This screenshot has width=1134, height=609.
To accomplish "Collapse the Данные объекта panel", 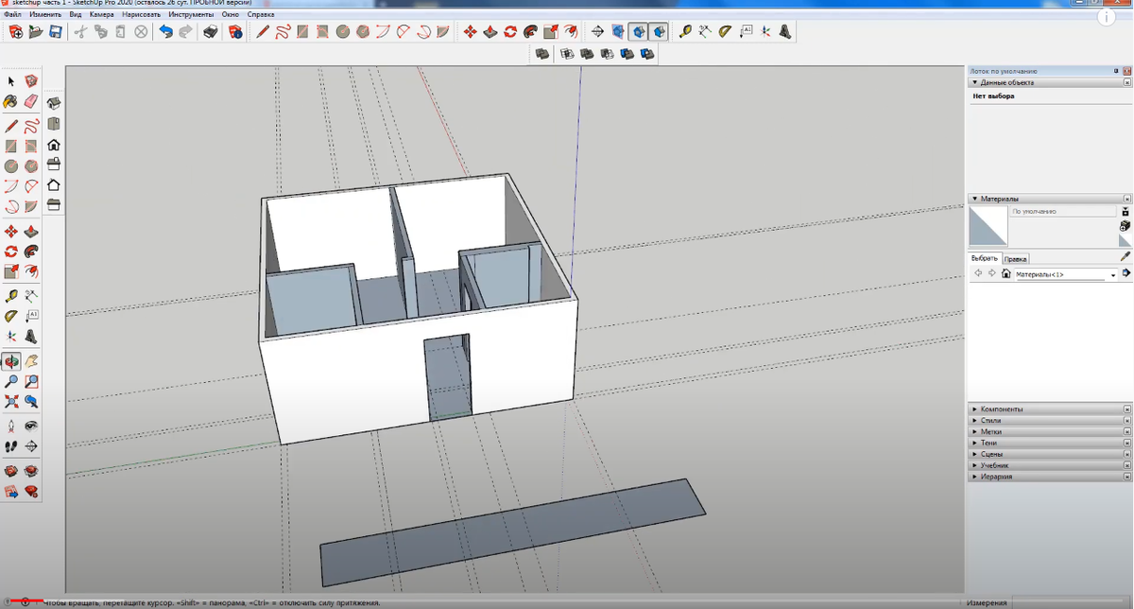I will point(974,82).
